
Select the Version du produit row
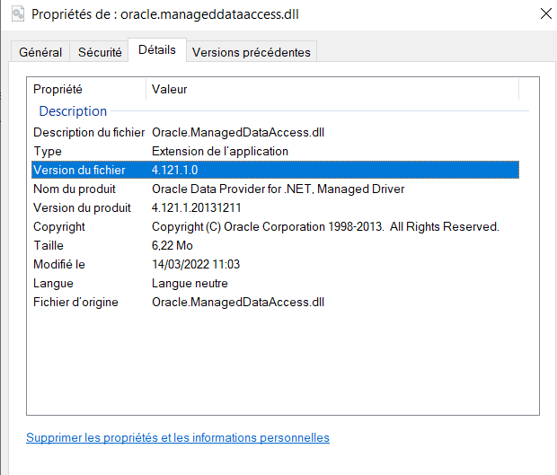[x=275, y=207]
